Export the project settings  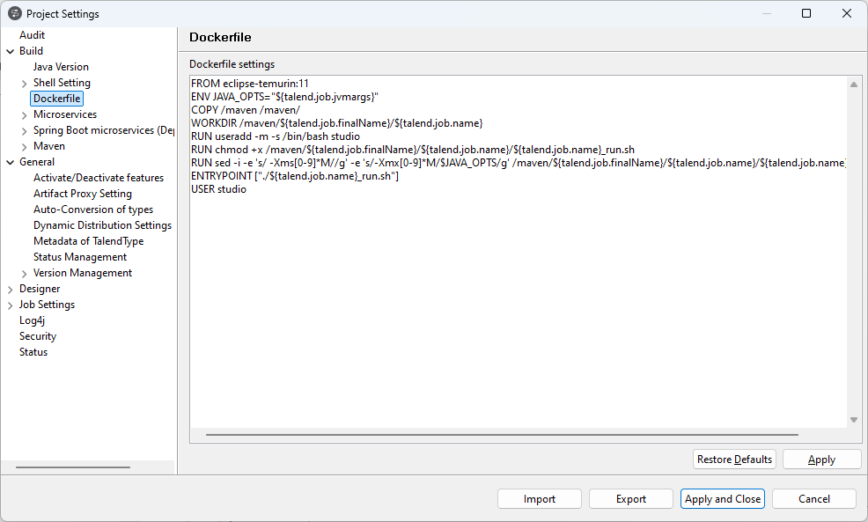click(630, 498)
